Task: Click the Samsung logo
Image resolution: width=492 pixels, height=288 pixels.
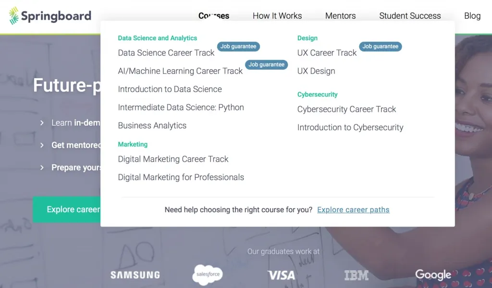Action: coord(135,275)
